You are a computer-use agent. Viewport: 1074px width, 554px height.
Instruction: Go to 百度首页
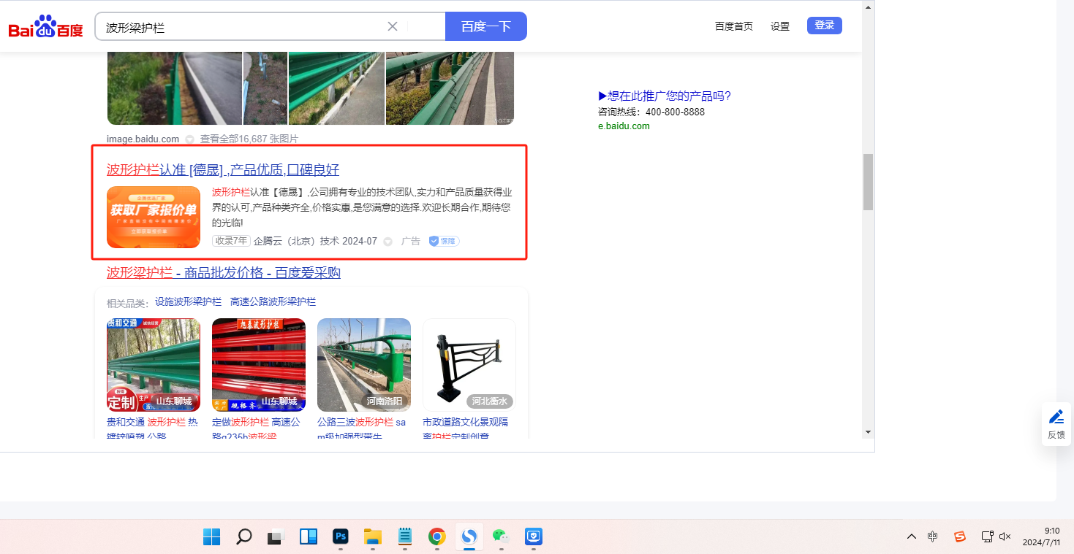734,26
